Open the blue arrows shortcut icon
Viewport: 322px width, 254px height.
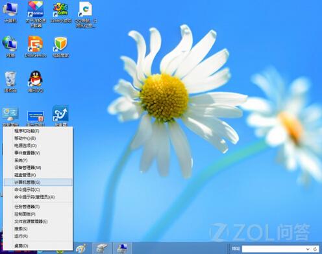(60, 115)
